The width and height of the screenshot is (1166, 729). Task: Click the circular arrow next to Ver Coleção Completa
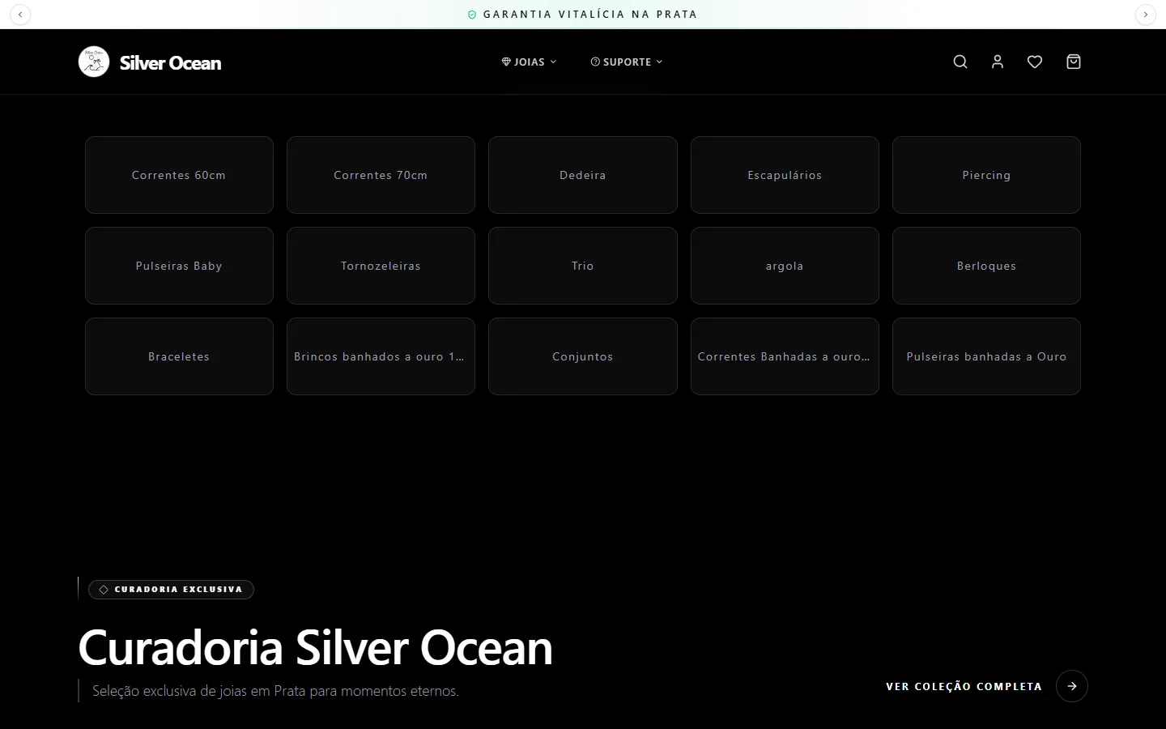[1072, 686]
